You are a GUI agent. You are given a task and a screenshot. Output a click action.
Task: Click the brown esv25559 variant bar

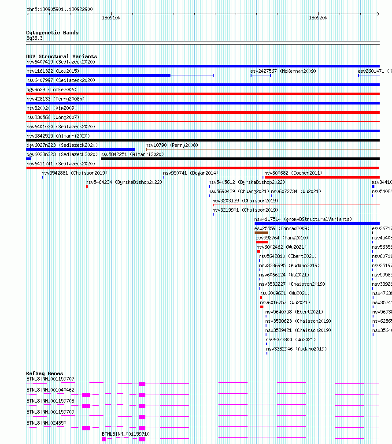[261, 233]
